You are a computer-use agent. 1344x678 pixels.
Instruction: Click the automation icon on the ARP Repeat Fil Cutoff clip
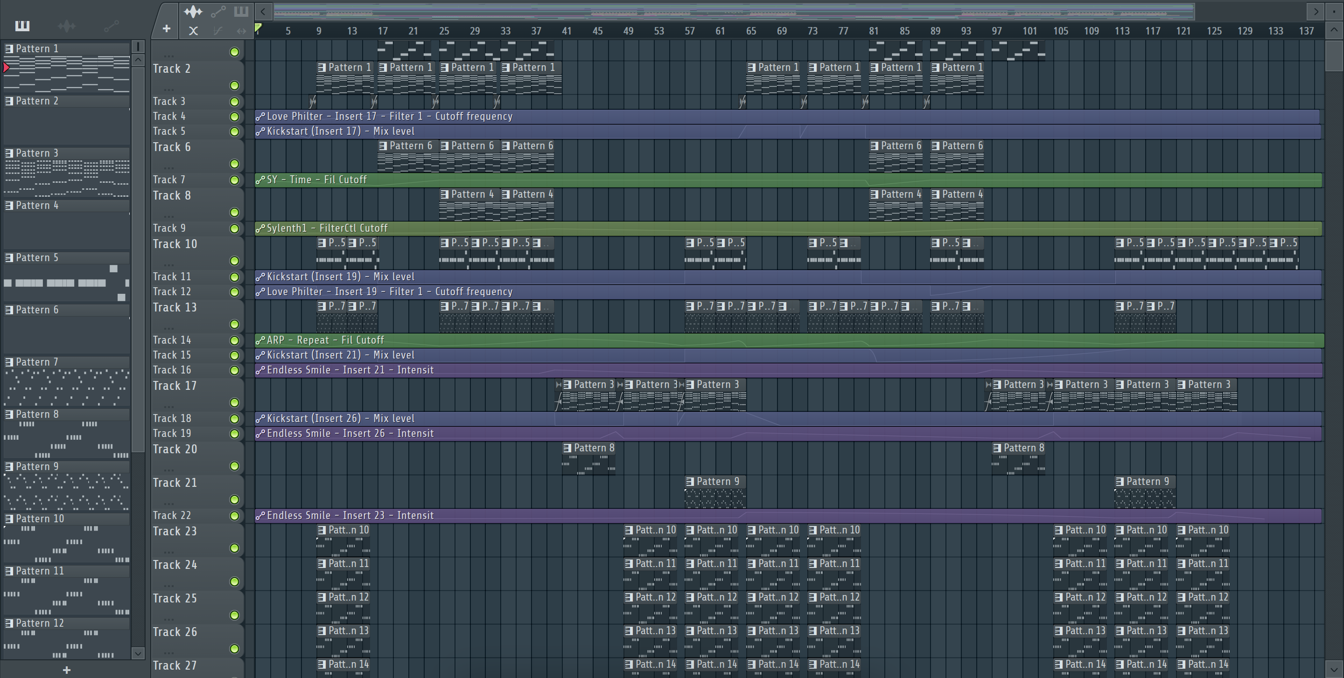coord(260,340)
